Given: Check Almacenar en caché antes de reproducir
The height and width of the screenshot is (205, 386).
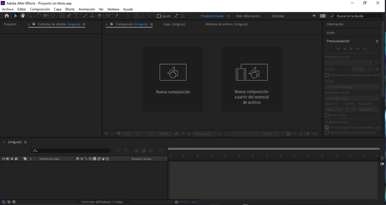Looking at the screenshot, I should (327, 75).
